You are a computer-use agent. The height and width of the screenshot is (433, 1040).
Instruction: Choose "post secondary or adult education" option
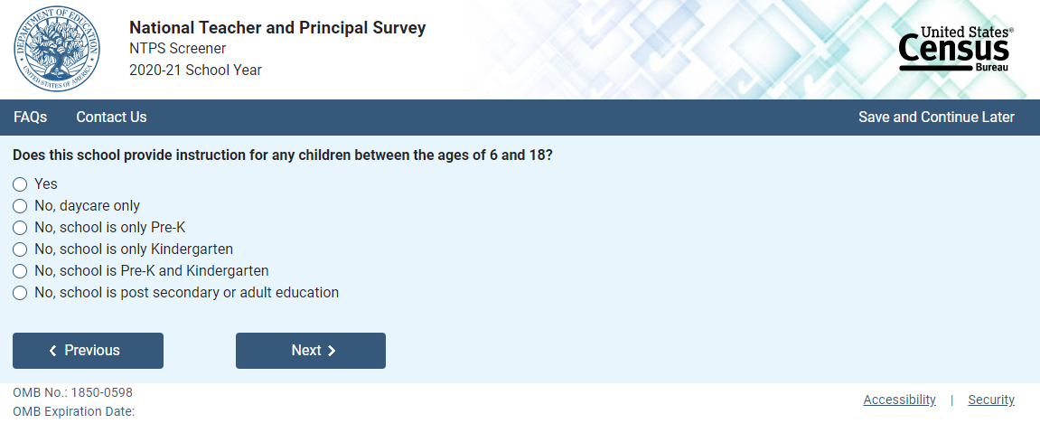(20, 293)
